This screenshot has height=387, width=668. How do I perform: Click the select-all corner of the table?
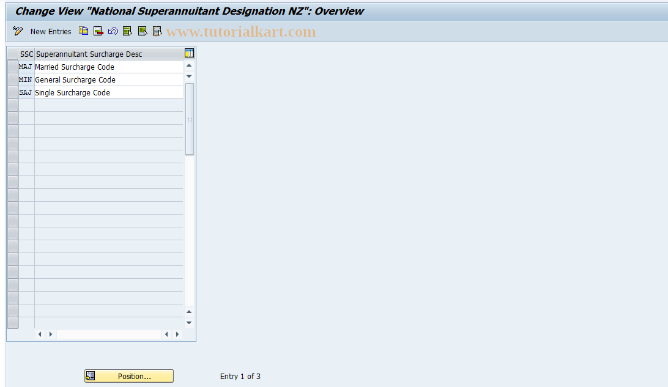[13, 54]
